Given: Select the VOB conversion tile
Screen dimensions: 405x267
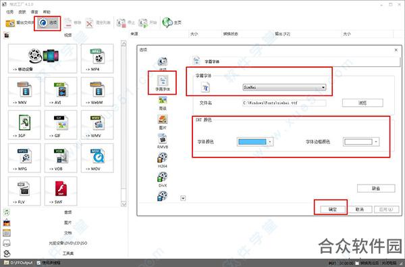Looking at the screenshot, I should pos(61,158).
